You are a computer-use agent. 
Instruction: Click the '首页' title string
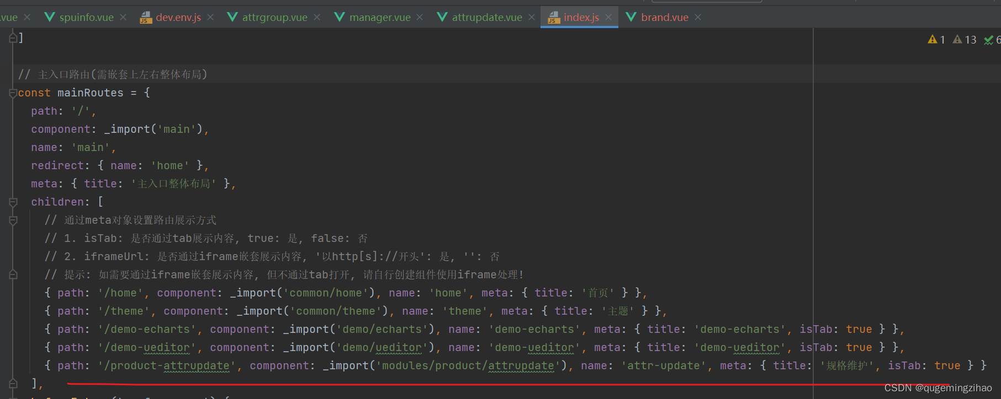tap(598, 293)
